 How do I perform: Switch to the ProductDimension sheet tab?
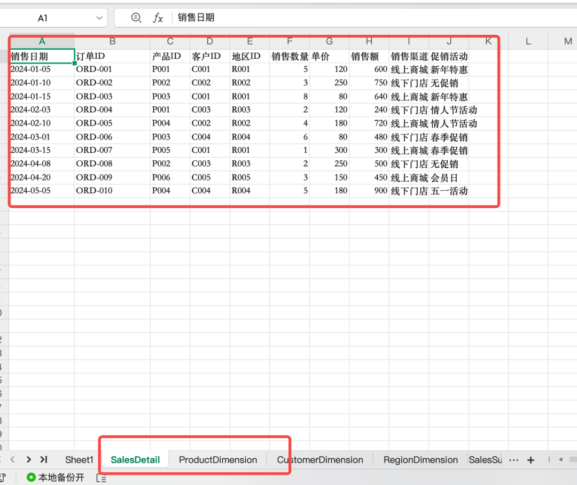pos(217,460)
